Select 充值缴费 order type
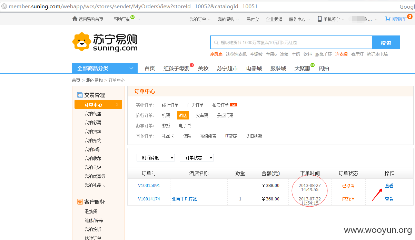The image size is (415, 240). pyautogui.click(x=208, y=136)
